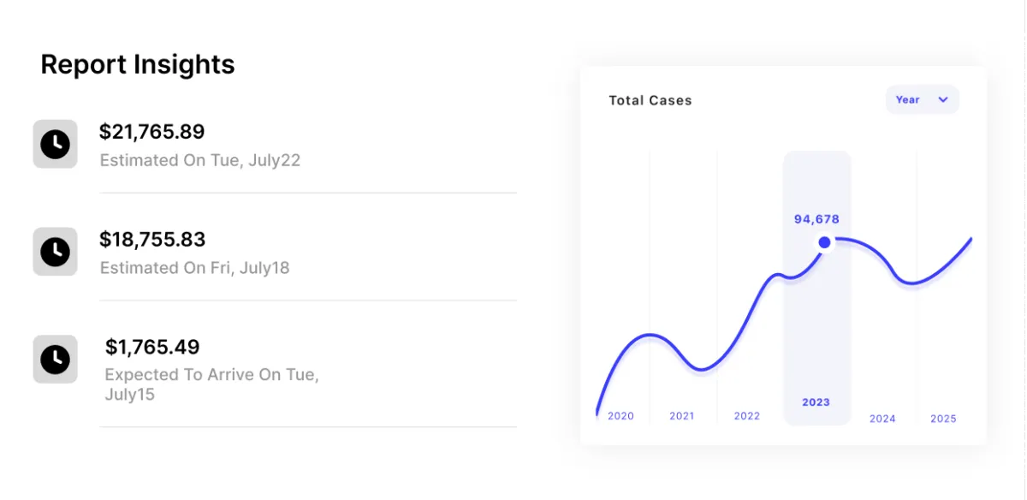
Task: Select the highlighted 2023 year label
Action: click(x=816, y=402)
